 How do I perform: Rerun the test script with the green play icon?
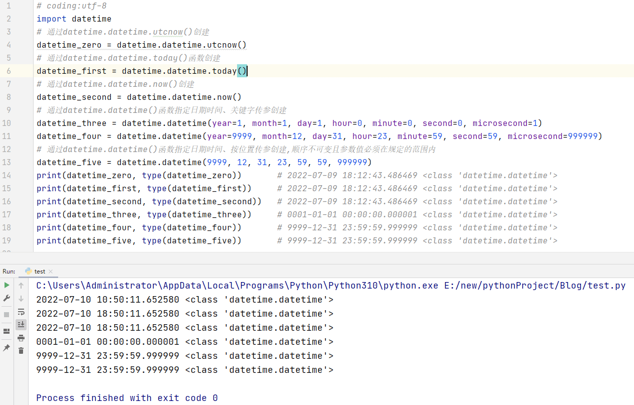click(7, 286)
